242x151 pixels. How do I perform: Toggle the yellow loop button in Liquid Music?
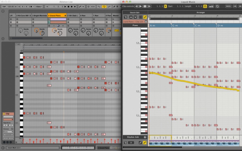click(x=205, y=6)
